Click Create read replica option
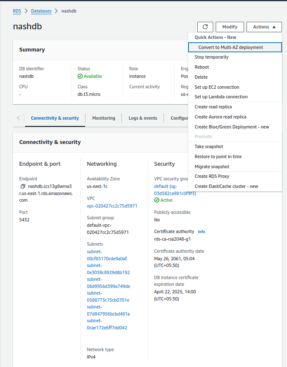The width and height of the screenshot is (287, 367). (213, 107)
